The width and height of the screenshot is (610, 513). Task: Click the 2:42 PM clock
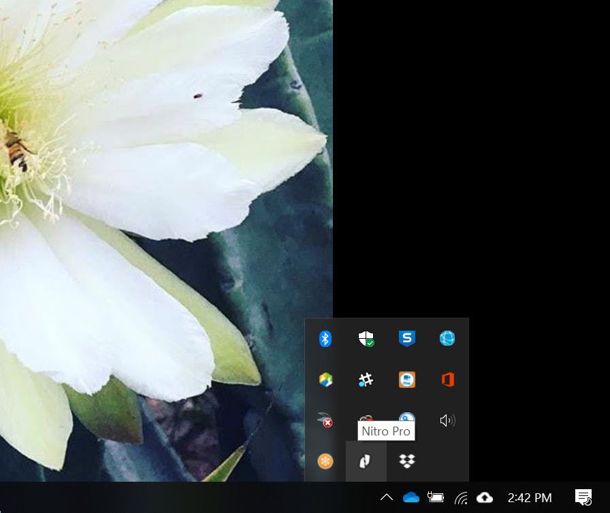tap(530, 497)
